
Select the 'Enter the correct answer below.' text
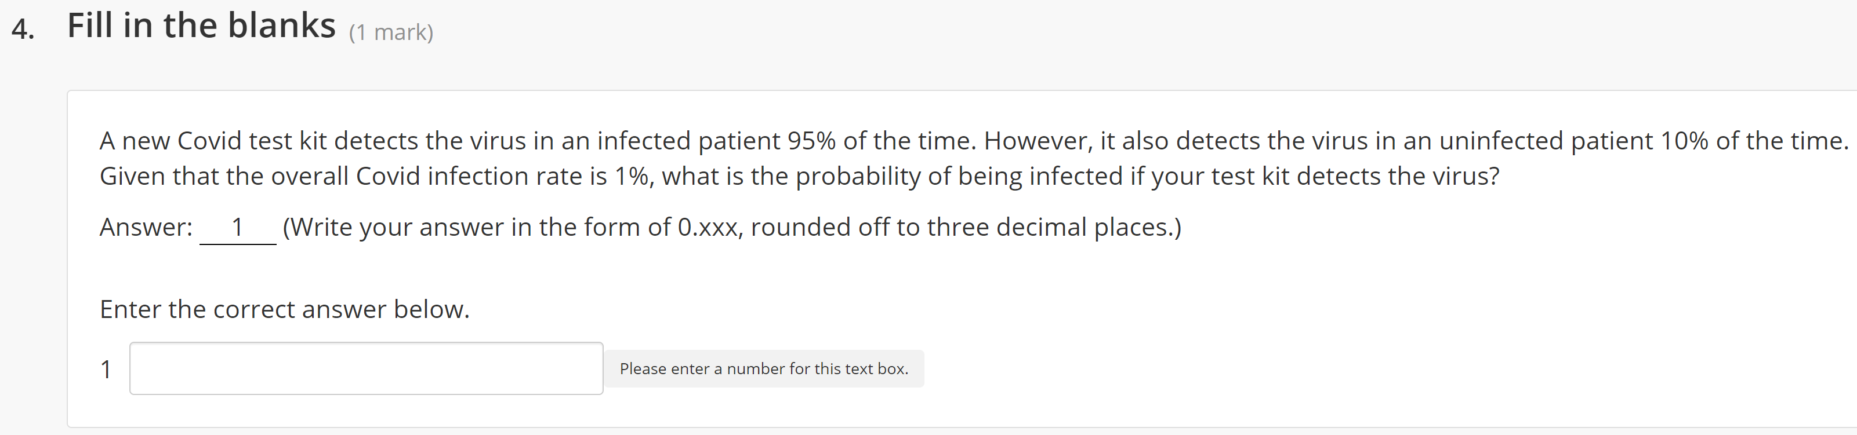[284, 309]
